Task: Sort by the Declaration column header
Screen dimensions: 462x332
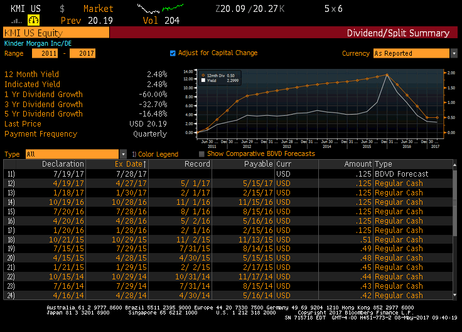Action: 63,163
